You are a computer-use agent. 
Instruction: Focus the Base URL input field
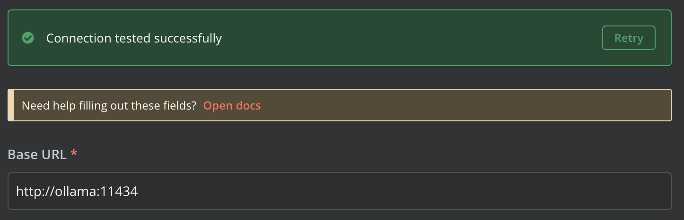(x=340, y=191)
